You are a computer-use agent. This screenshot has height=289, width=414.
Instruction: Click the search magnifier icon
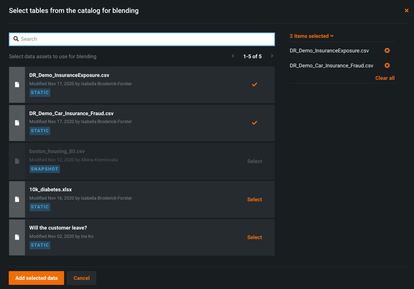click(16, 39)
